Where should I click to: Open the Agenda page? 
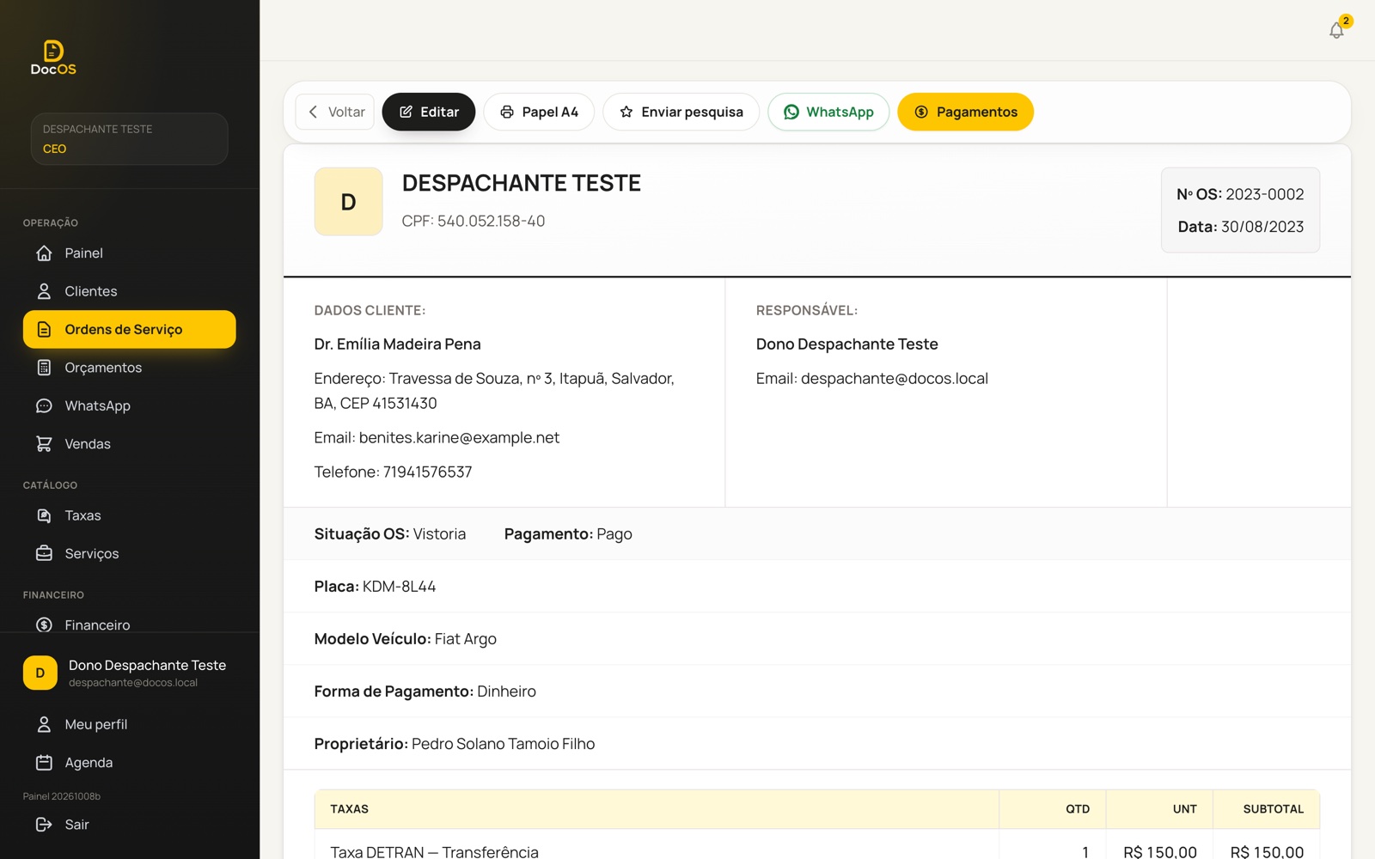coord(130,763)
